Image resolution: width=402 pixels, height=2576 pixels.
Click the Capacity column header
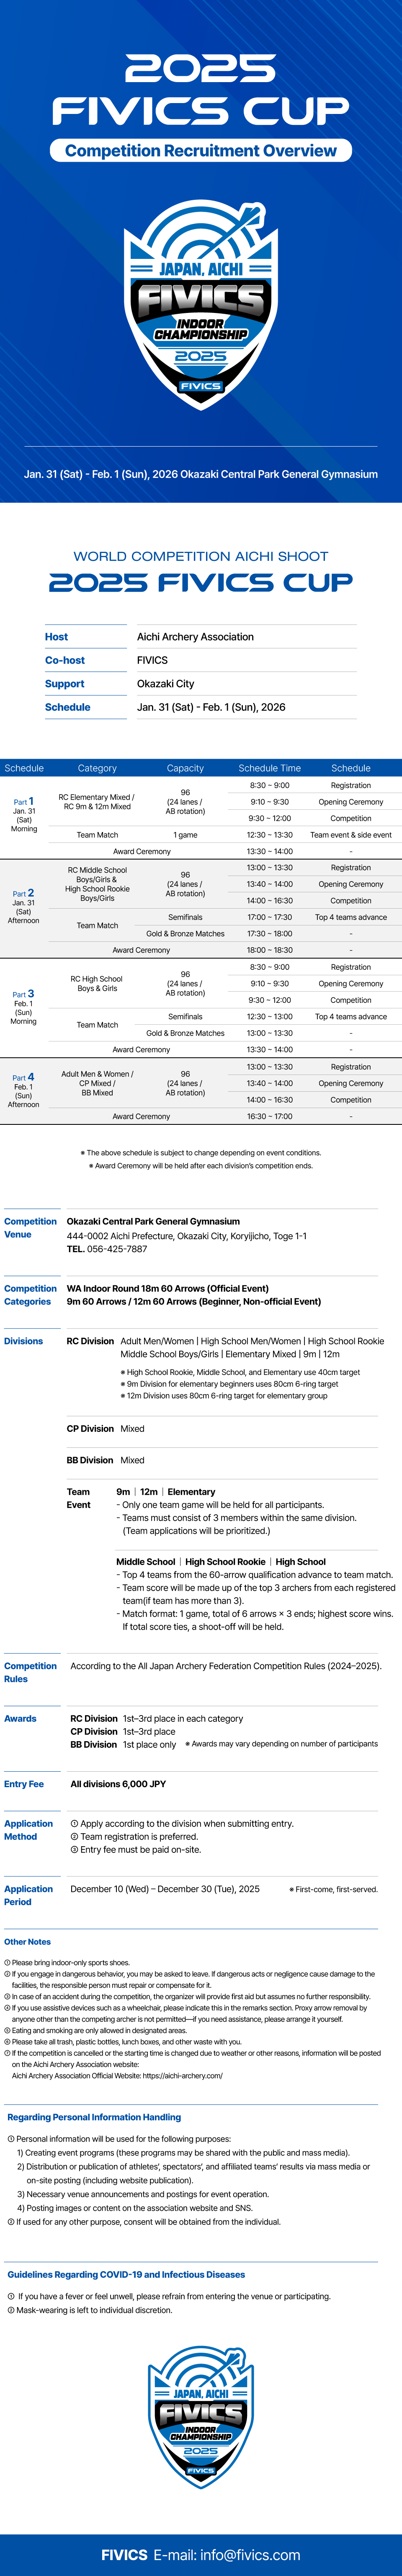[x=185, y=768]
